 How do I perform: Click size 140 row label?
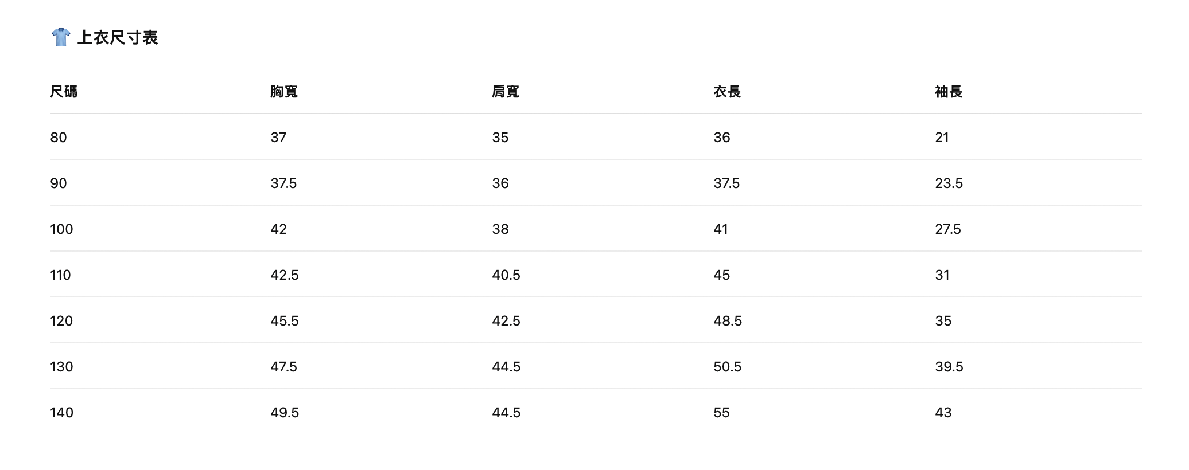[61, 413]
